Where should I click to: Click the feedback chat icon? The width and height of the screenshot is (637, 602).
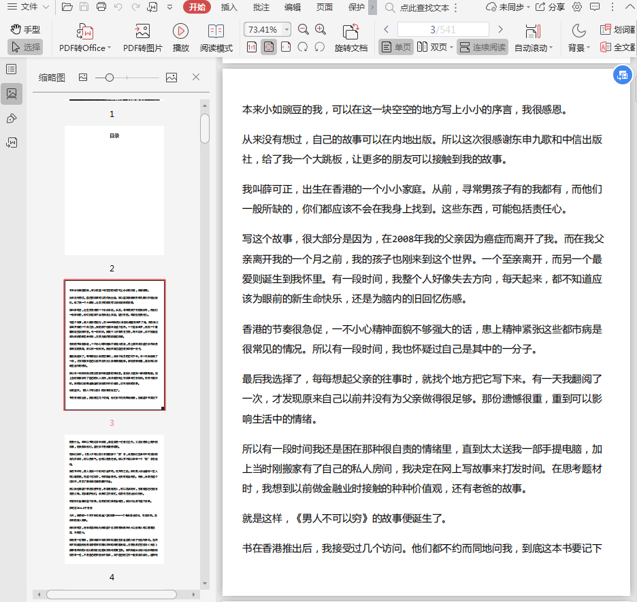point(595,7)
